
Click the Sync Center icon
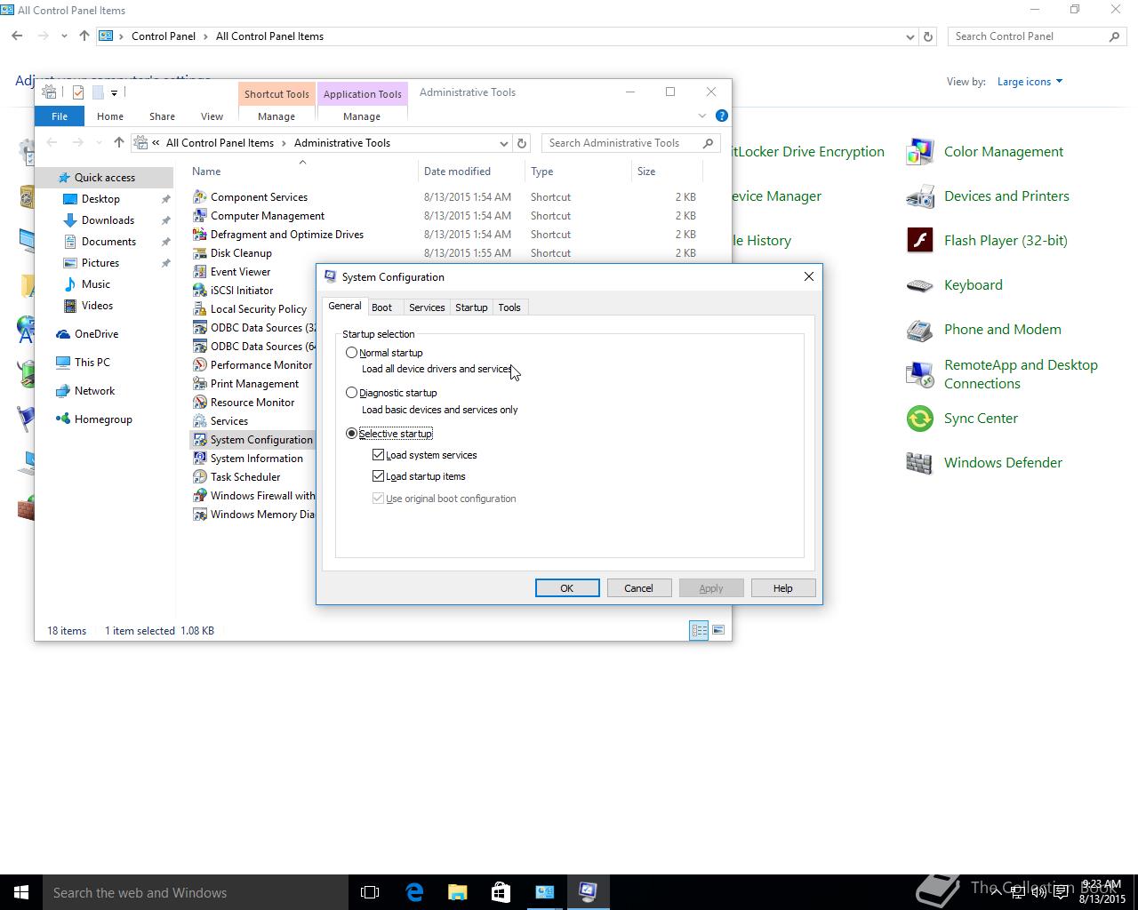coord(919,419)
